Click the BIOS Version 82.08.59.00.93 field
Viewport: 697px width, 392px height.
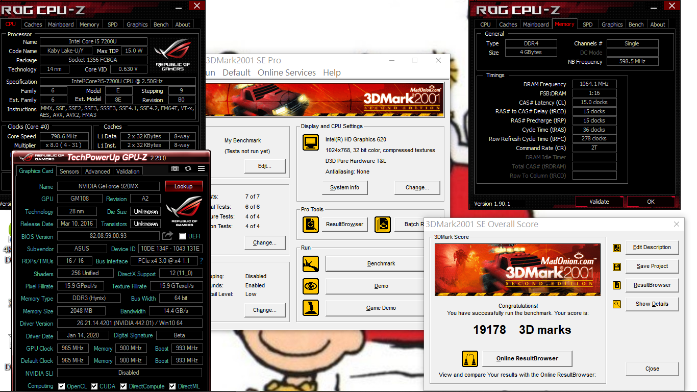(x=108, y=236)
